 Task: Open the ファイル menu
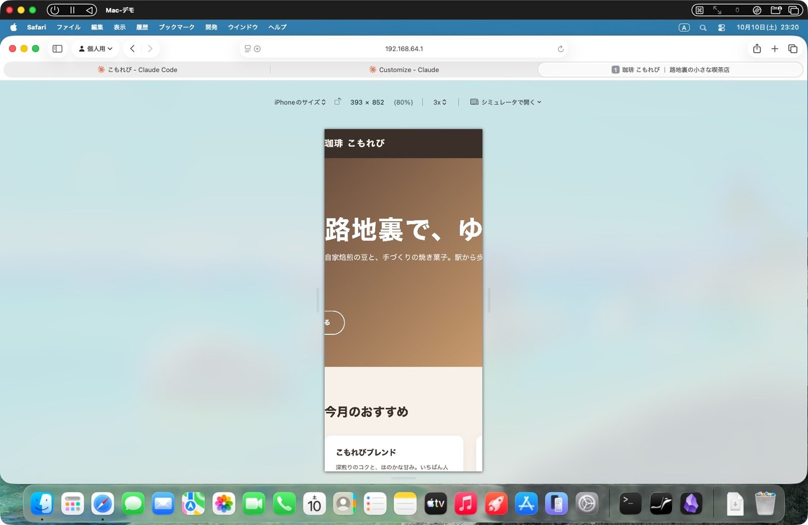(x=69, y=27)
